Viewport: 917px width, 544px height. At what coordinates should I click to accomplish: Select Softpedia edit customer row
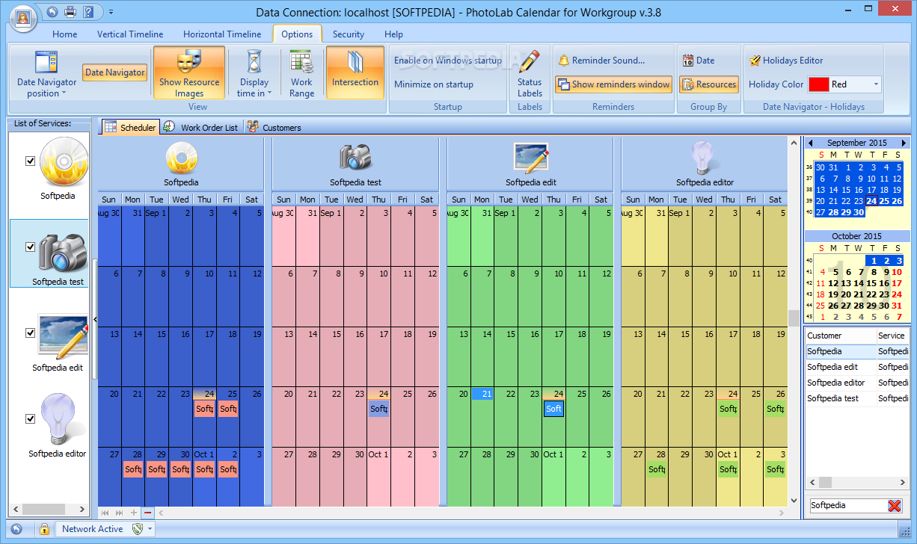[x=857, y=367]
